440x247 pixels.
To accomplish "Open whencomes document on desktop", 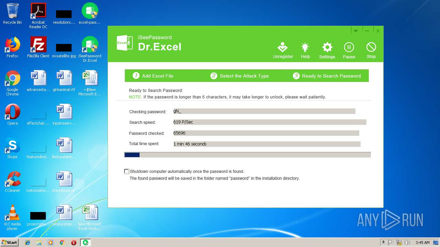I will [64, 215].
